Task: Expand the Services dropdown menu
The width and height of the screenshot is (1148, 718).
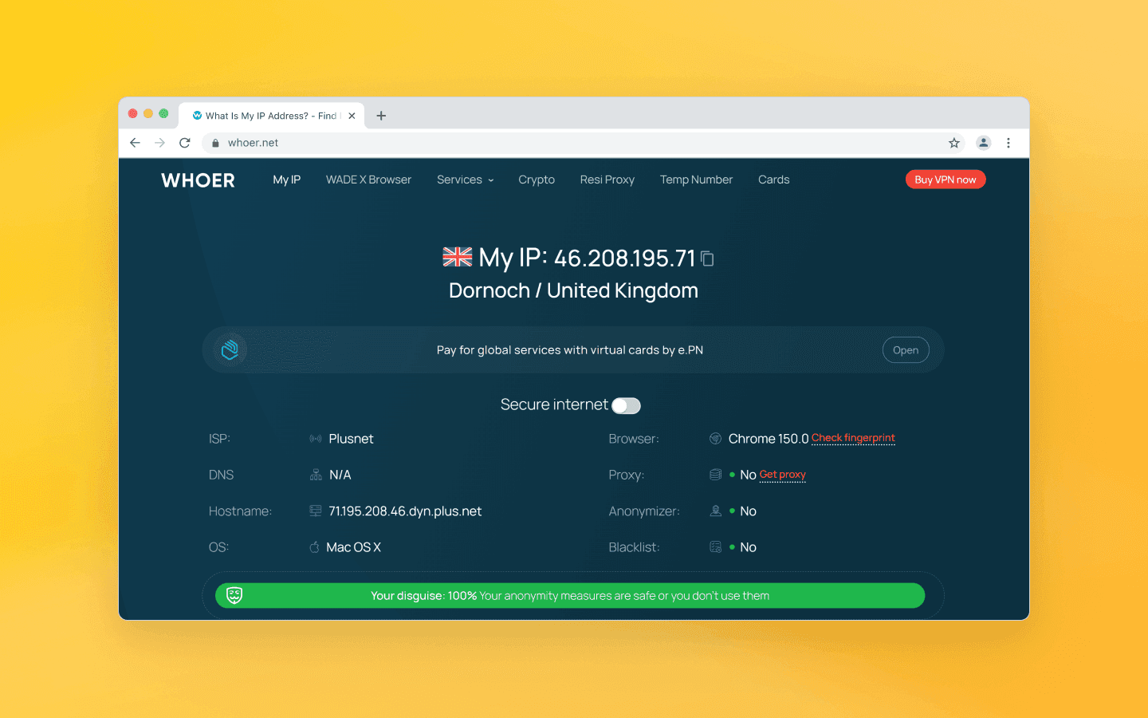Action: pos(466,179)
